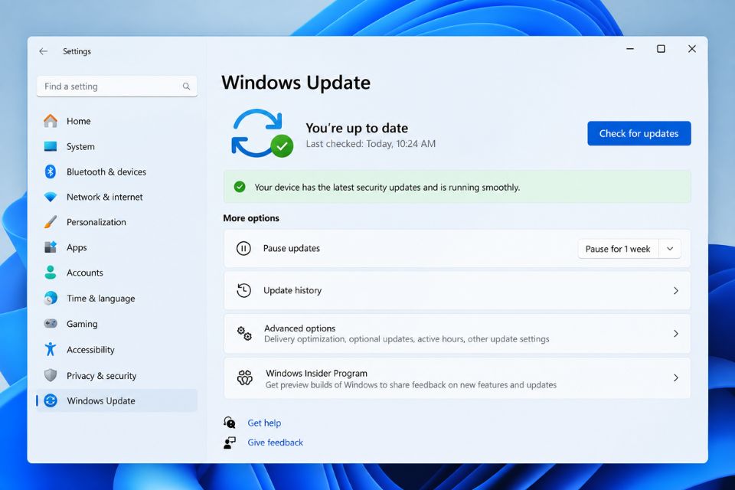Viewport: 735px width, 490px height.
Task: Click the Pause updates row label
Action: click(292, 248)
